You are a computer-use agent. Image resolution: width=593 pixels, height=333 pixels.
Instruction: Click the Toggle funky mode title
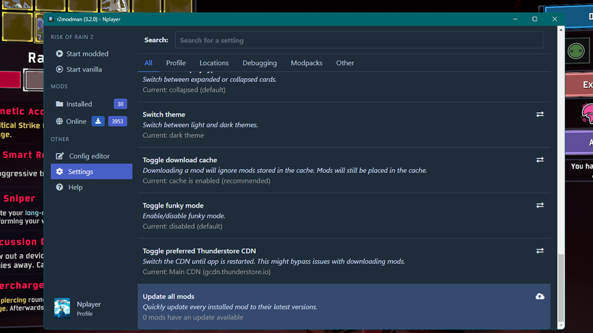tap(173, 206)
